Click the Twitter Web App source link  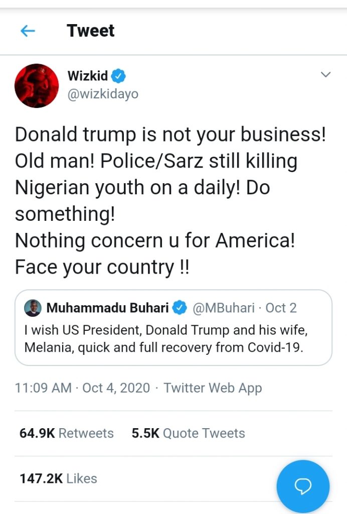[213, 388]
